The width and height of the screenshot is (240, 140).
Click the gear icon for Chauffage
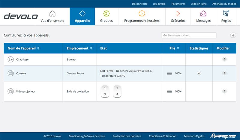point(224,59)
